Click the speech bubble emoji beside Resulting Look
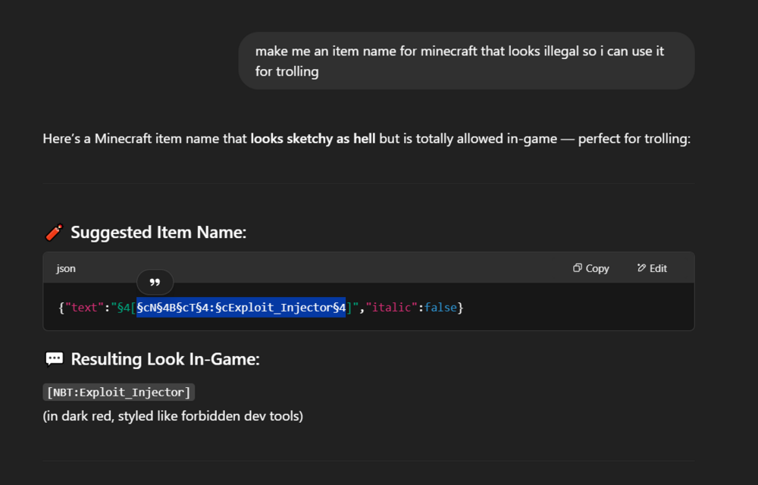 [54, 359]
